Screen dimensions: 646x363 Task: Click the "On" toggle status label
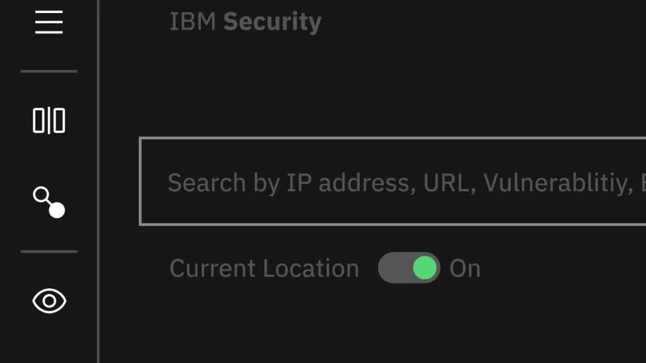pos(465,269)
